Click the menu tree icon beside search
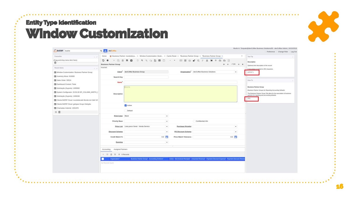The height and width of the screenshot is (197, 350). 105,51
